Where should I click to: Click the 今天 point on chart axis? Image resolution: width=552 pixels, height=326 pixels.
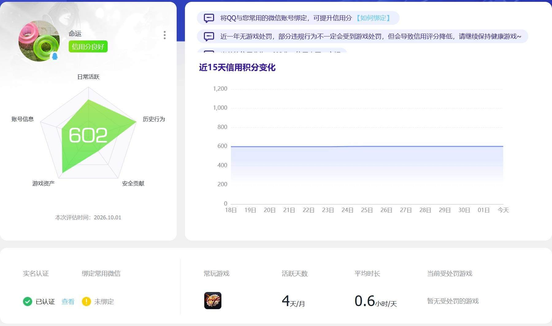503,210
